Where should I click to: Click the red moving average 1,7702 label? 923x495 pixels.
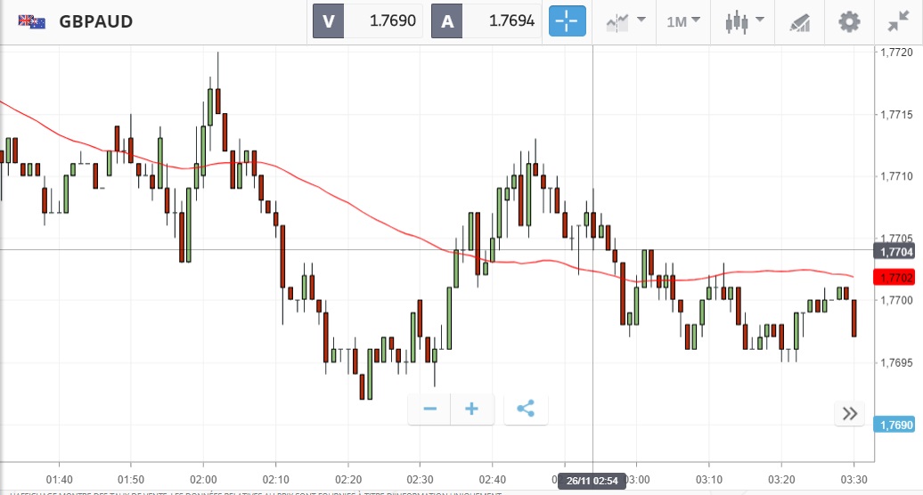(x=894, y=278)
